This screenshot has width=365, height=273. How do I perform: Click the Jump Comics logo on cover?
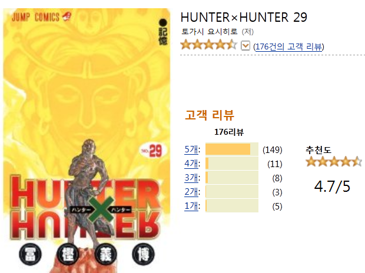pyautogui.click(x=41, y=17)
